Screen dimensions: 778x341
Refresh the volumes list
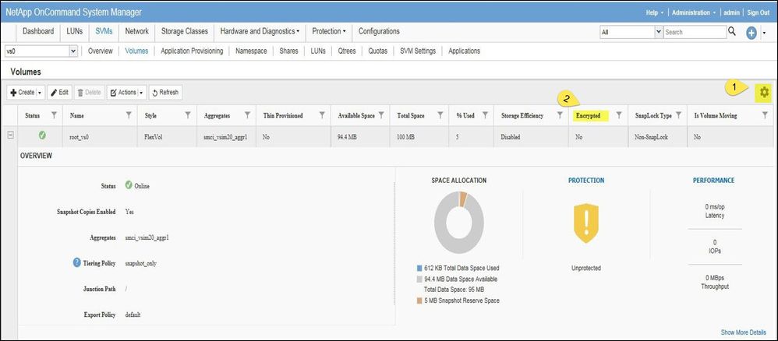pyautogui.click(x=165, y=93)
